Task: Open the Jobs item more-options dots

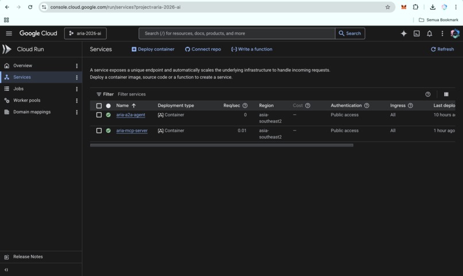Action: pyautogui.click(x=77, y=89)
